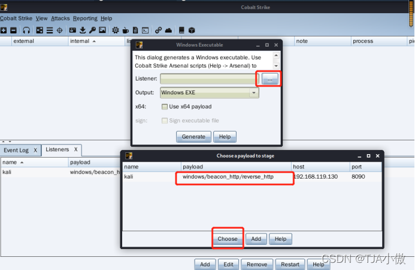Click Add in Choose a payload dialog
This screenshot has height=270, width=415.
[x=256, y=239]
